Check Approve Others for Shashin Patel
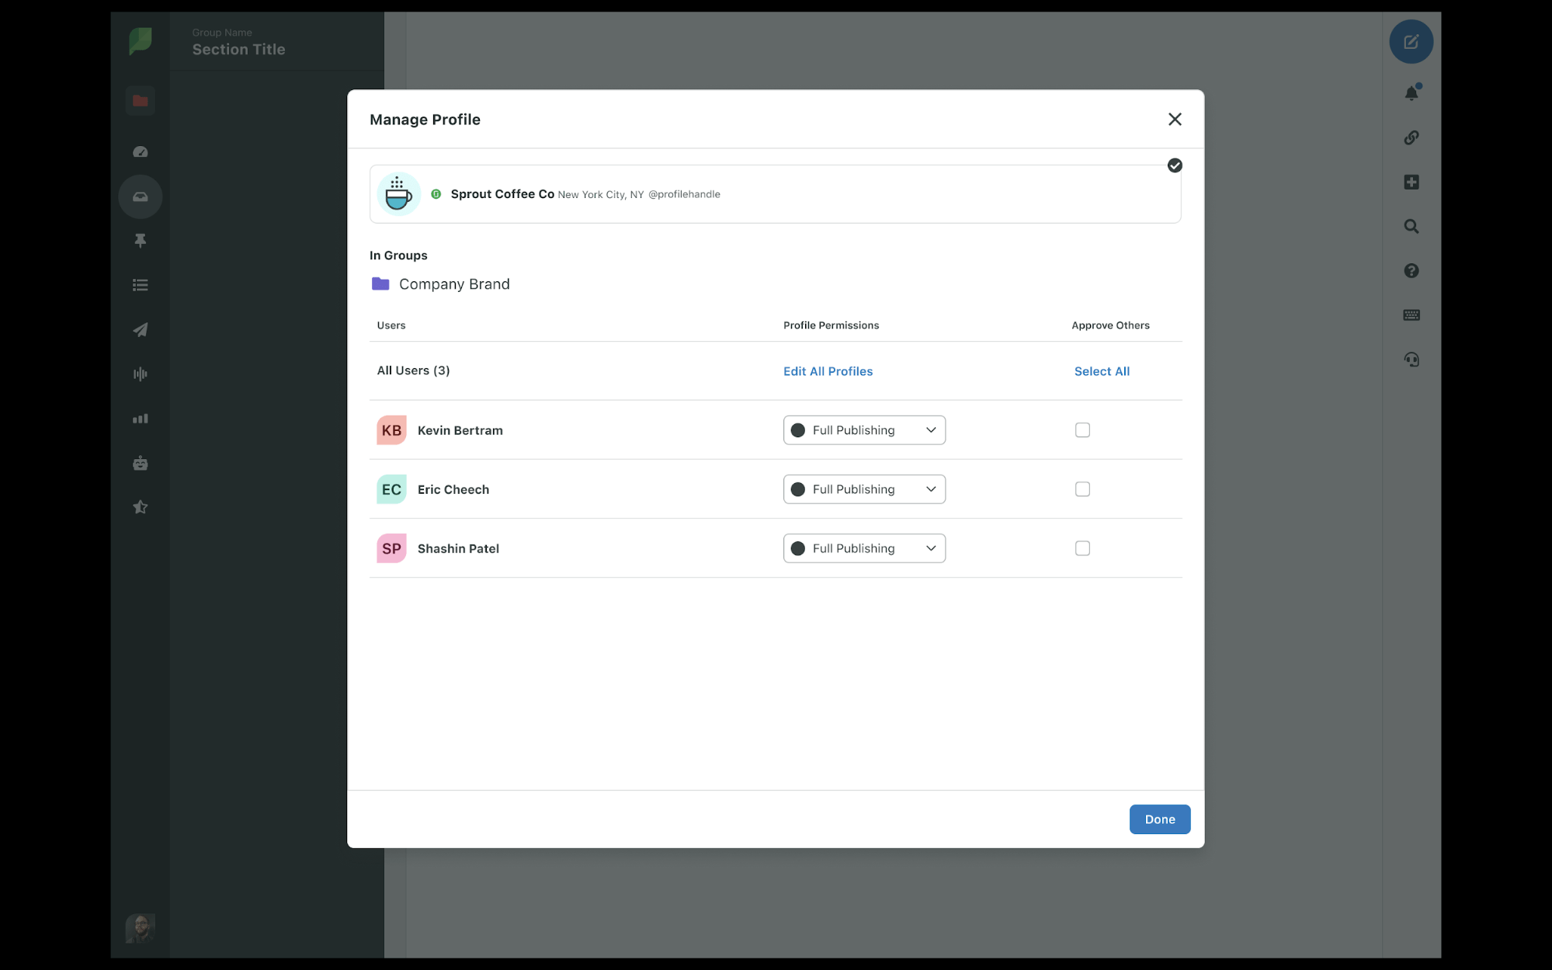 coord(1082,548)
